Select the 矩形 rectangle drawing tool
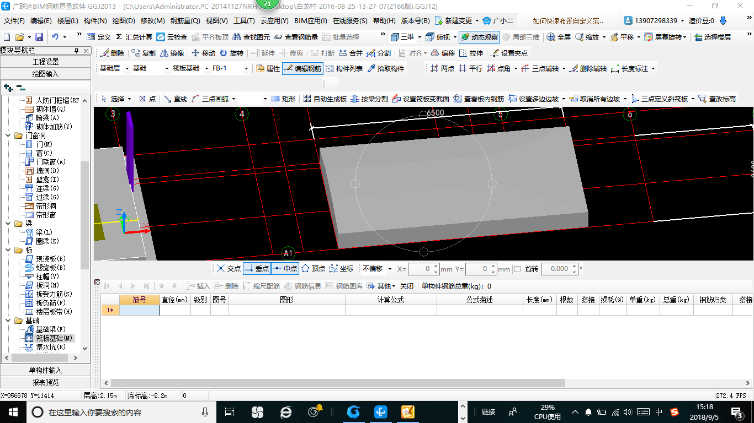 (x=283, y=99)
